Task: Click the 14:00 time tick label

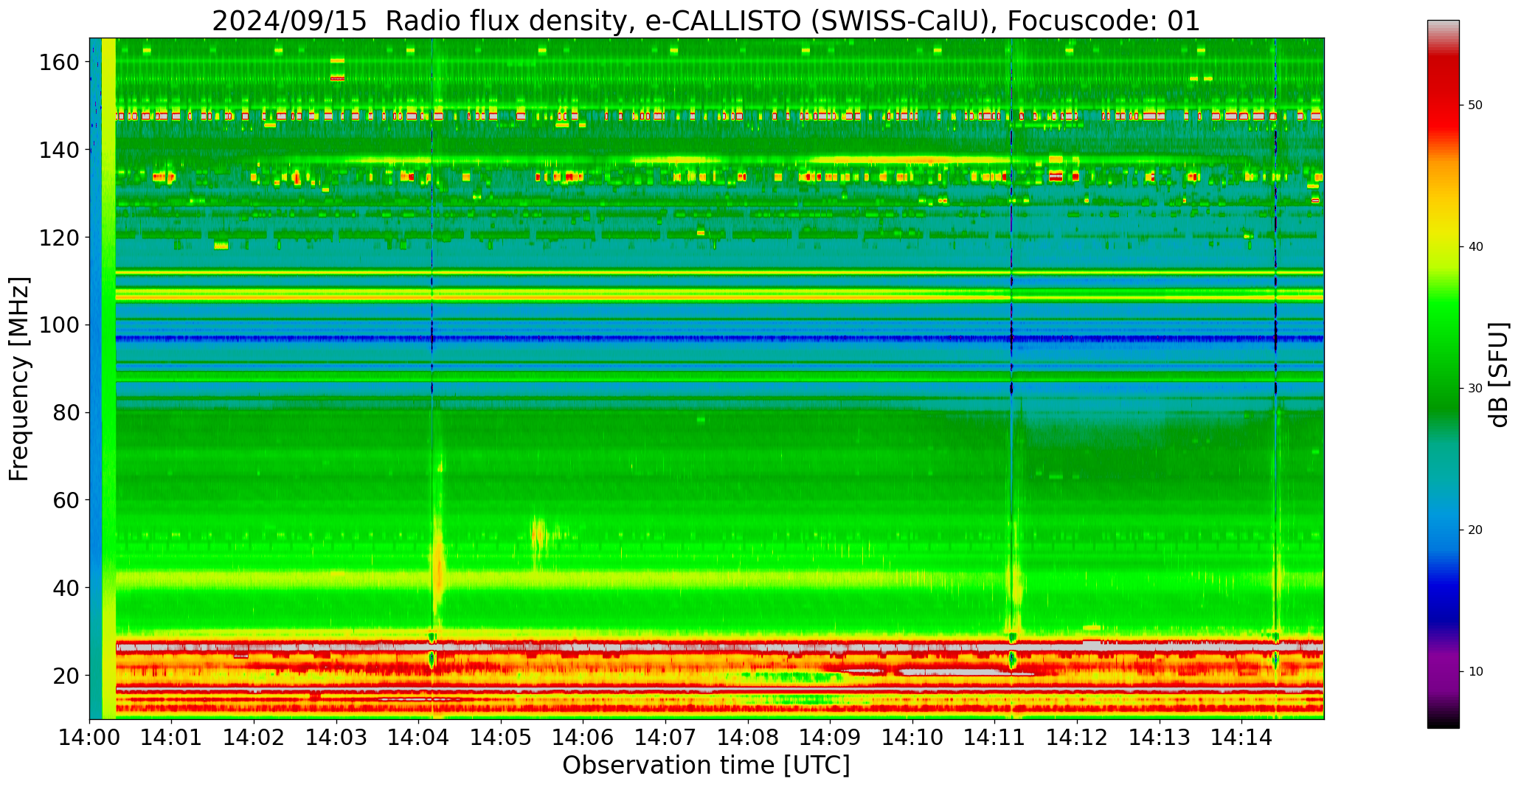Action: [x=89, y=738]
